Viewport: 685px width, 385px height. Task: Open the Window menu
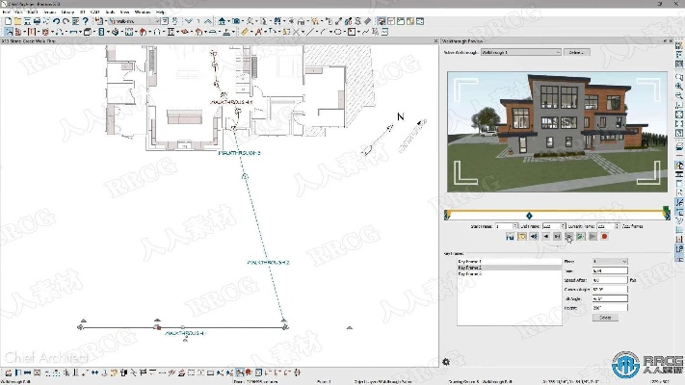(x=142, y=12)
